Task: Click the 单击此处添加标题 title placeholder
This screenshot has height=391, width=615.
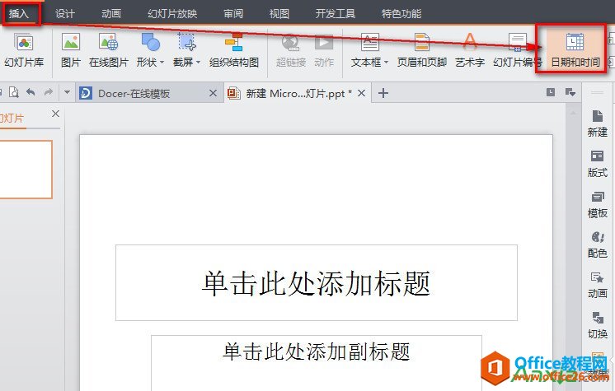Action: pos(316,283)
